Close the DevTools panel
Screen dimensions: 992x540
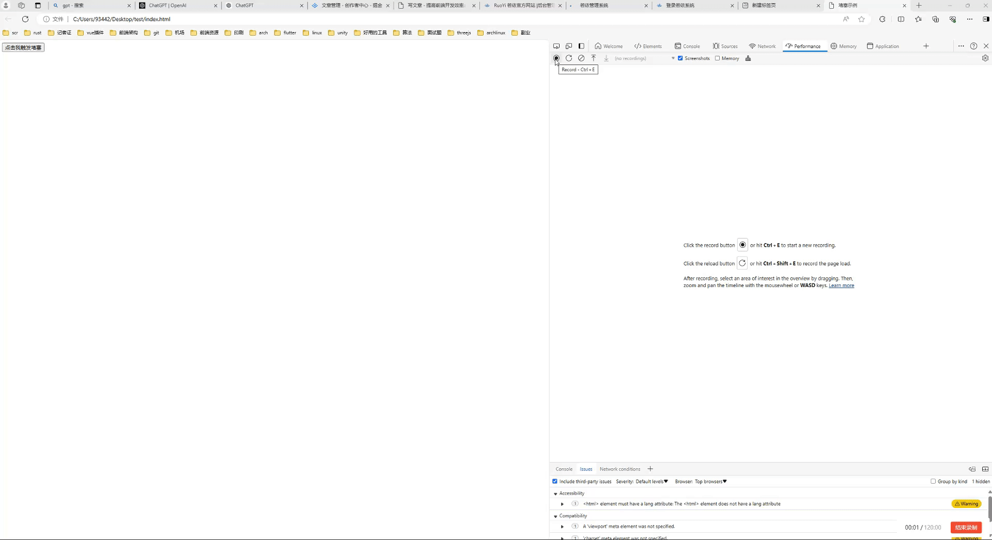(986, 46)
